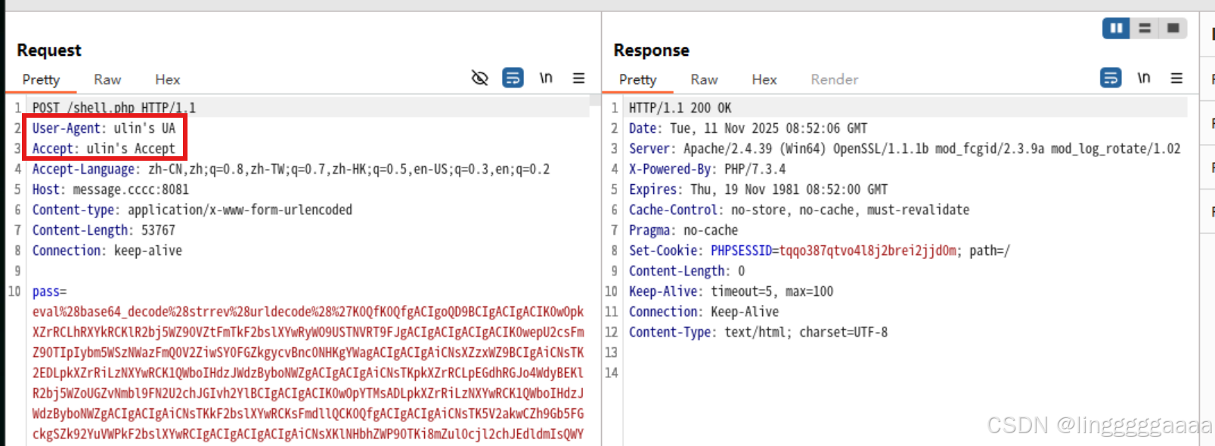The image size is (1215, 446).
Task: Click the eval%28base64_decode payload line
Action: pos(308,312)
